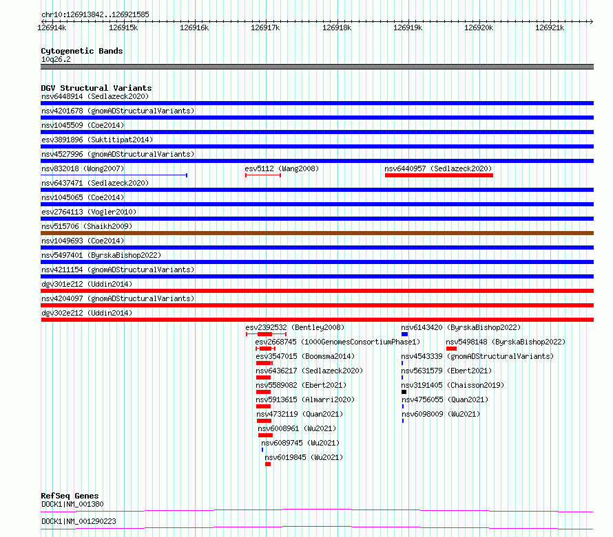This screenshot has height=537, width=613.
Task: Click the red dgv301e212 (Uddin2014) bar
Action: pos(317,291)
